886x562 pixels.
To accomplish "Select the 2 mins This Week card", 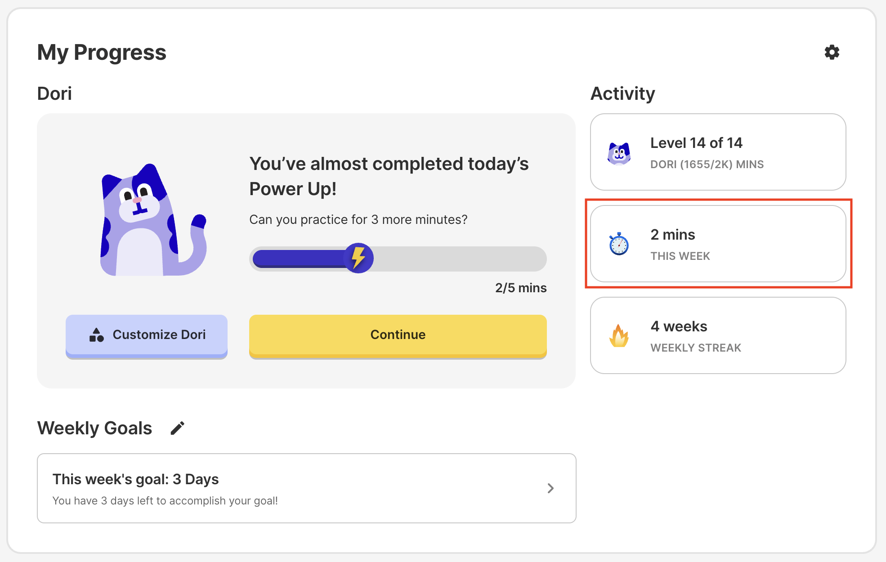I will [x=718, y=244].
